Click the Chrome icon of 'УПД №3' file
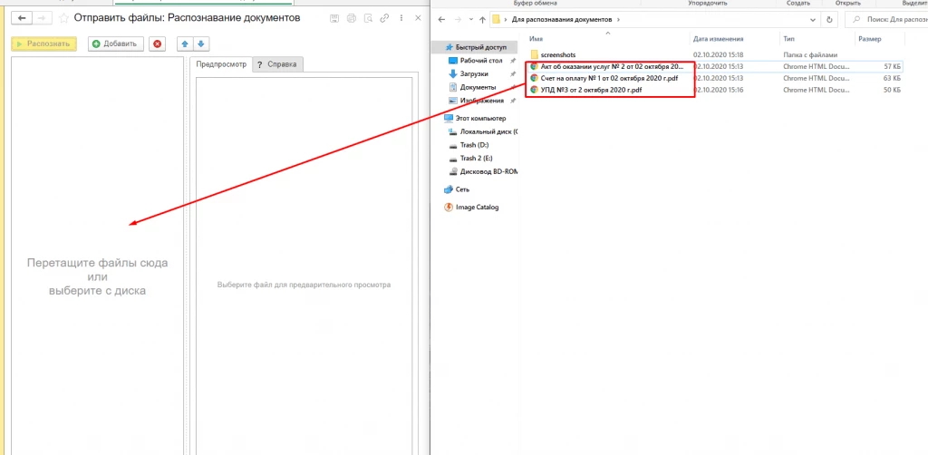This screenshot has height=455, width=928. (534, 90)
